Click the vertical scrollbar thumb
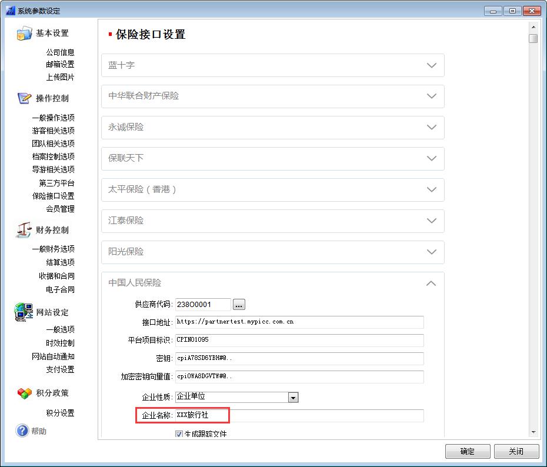Screen dimensions: 547x467 [533, 39]
